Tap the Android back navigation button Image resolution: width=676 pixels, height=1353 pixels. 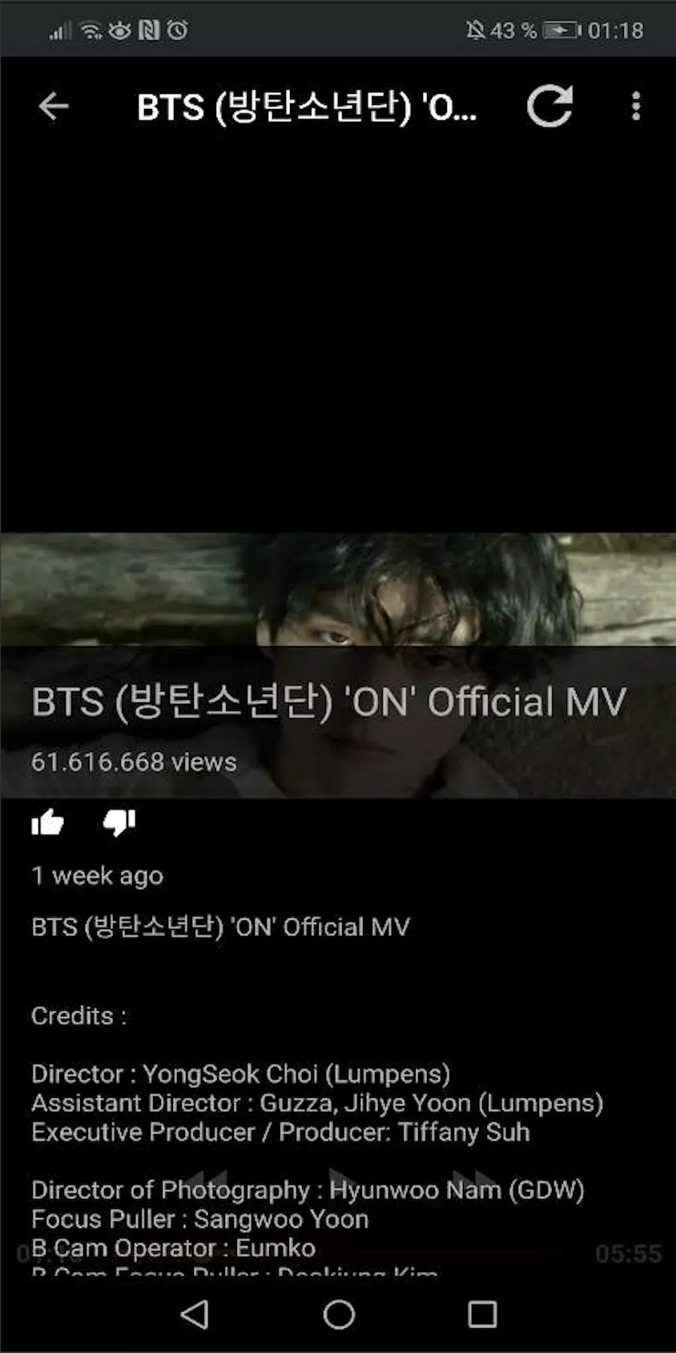195,1315
